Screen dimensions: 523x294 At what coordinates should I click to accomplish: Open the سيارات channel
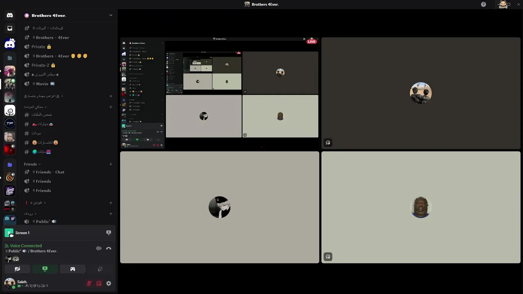pyautogui.click(x=68, y=124)
